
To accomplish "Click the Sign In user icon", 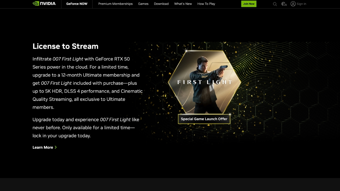I will pyautogui.click(x=293, y=4).
